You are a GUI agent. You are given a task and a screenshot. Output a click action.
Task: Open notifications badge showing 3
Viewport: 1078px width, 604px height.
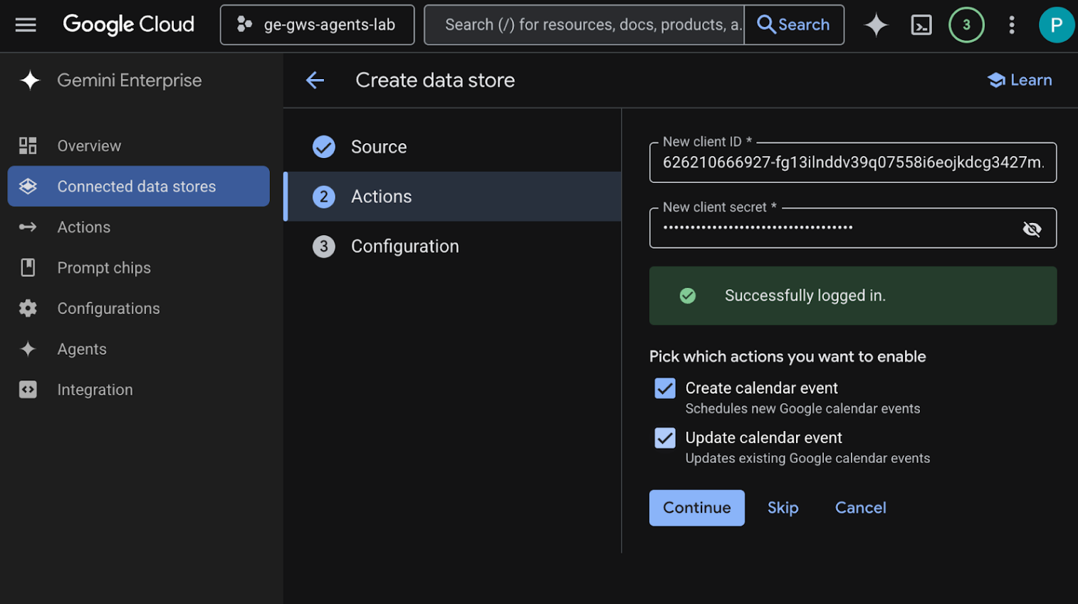click(966, 25)
